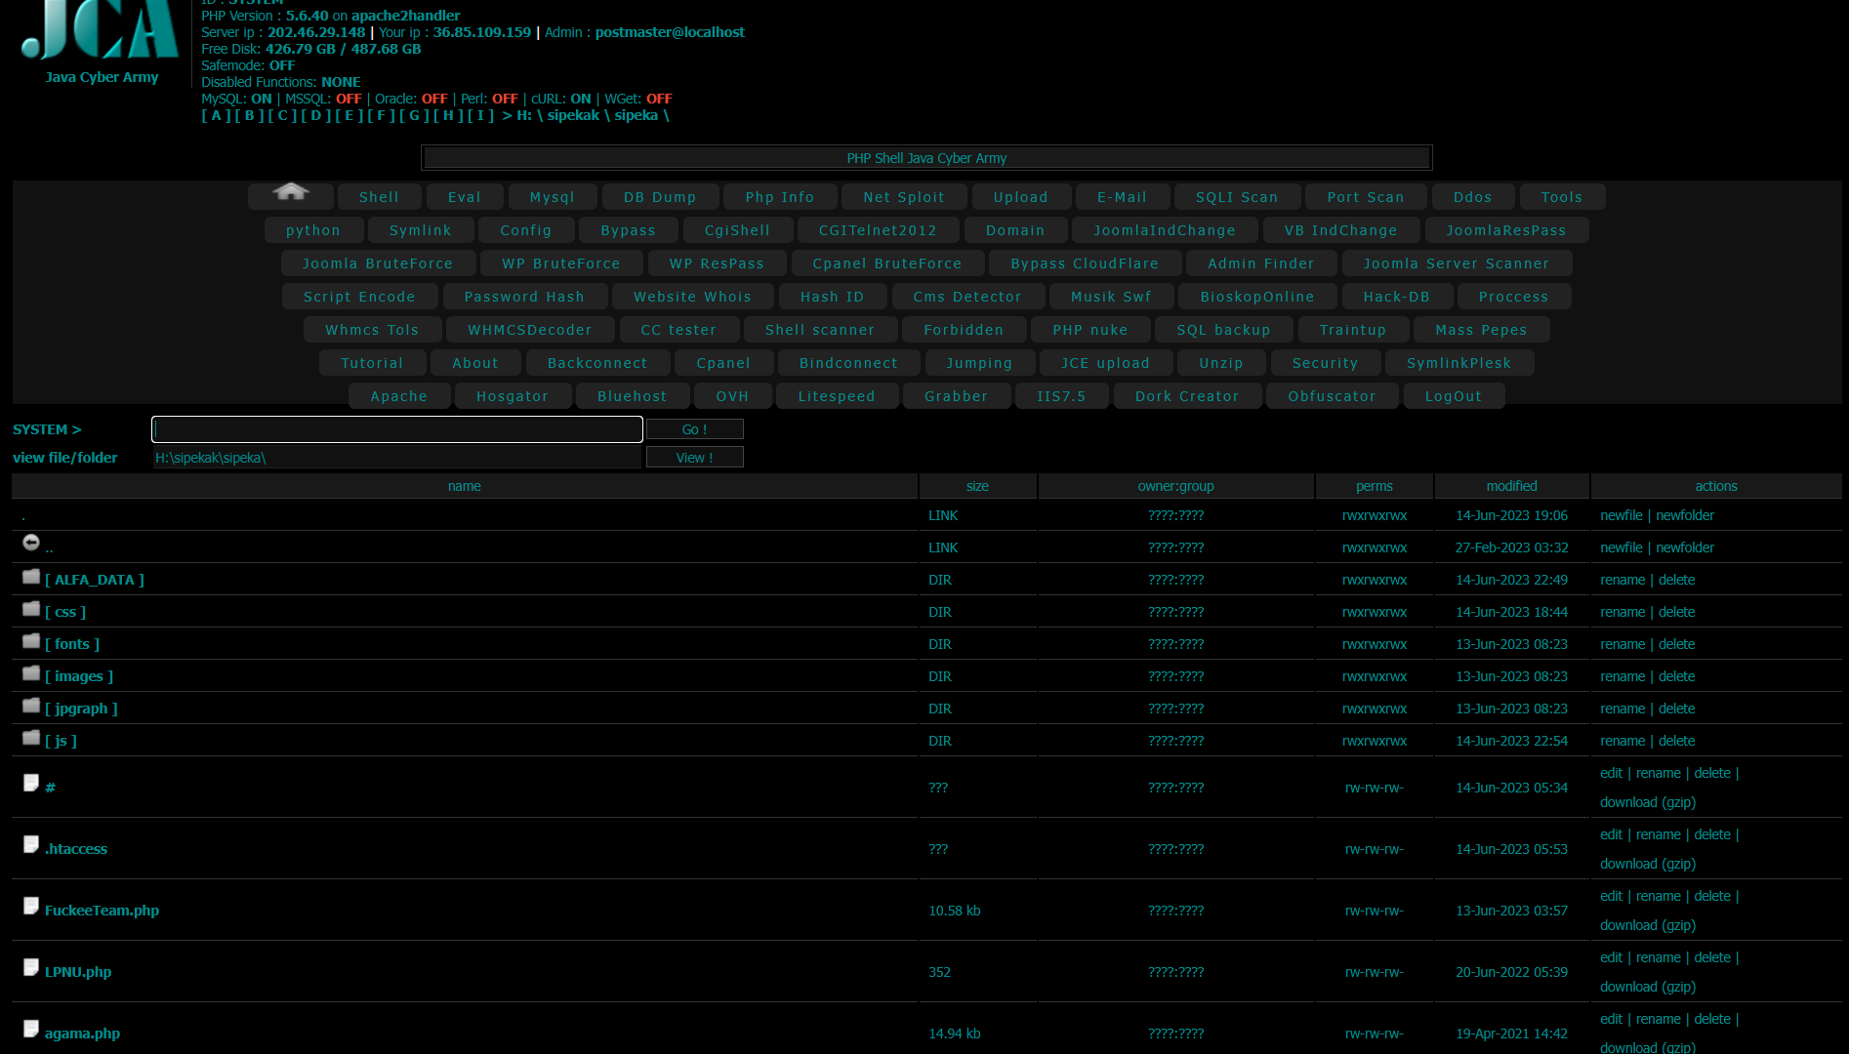Click rename for the css folder

(1623, 612)
